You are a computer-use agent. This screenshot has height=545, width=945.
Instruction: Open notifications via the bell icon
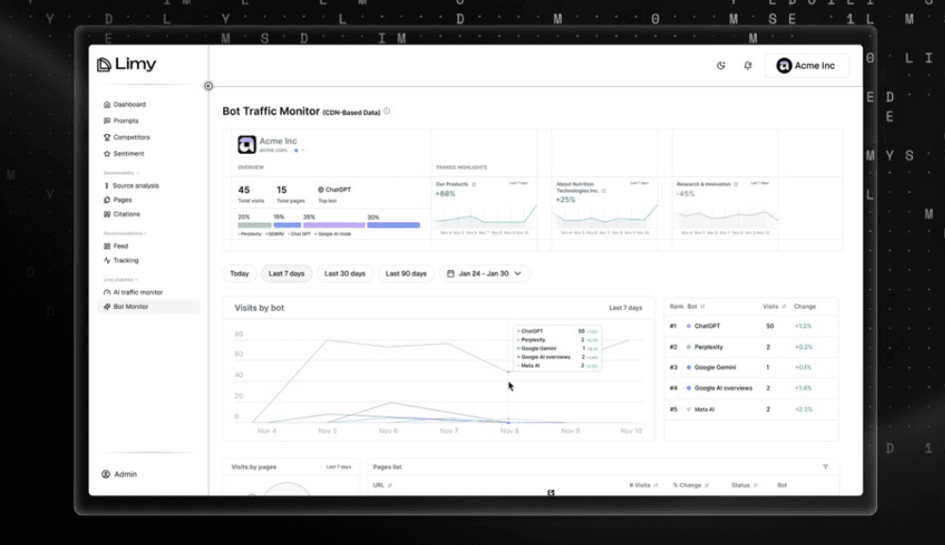[x=748, y=65]
